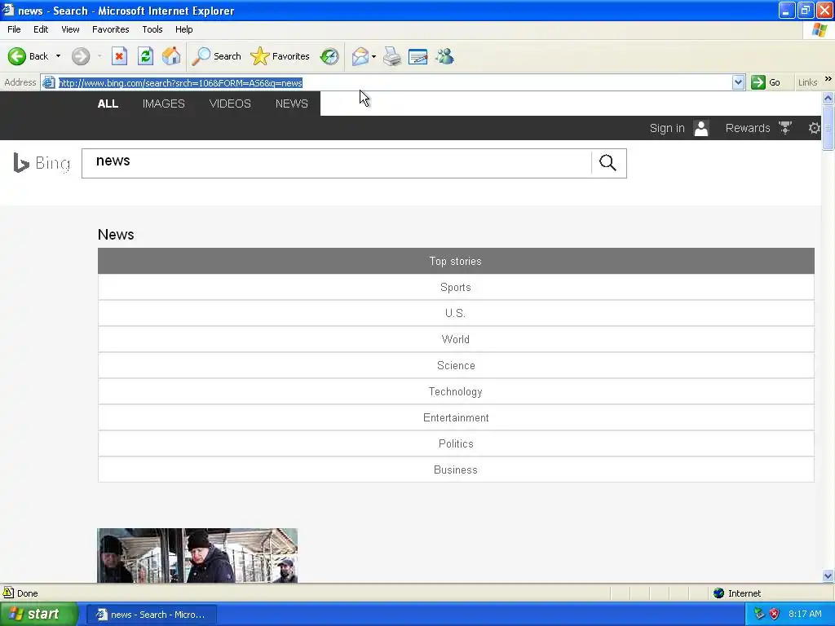Select the Top stories category
Screen dimensions: 835x626
(x=456, y=261)
